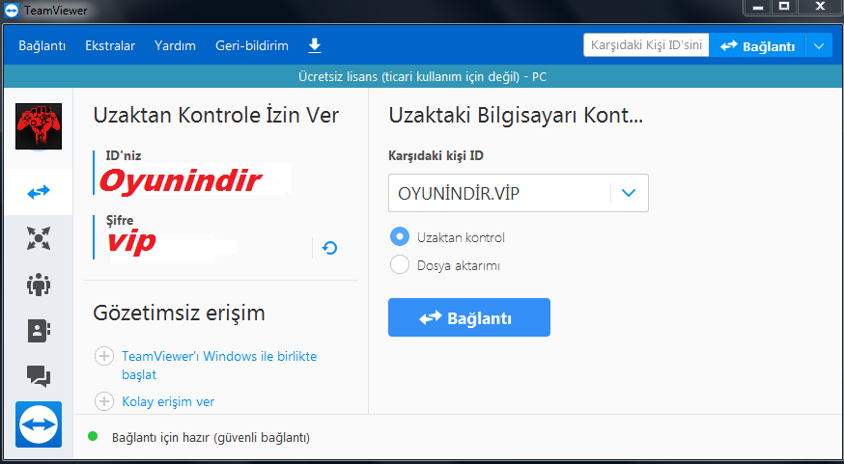Open the Chat speech bubbles icon
844x464 pixels.
[39, 375]
